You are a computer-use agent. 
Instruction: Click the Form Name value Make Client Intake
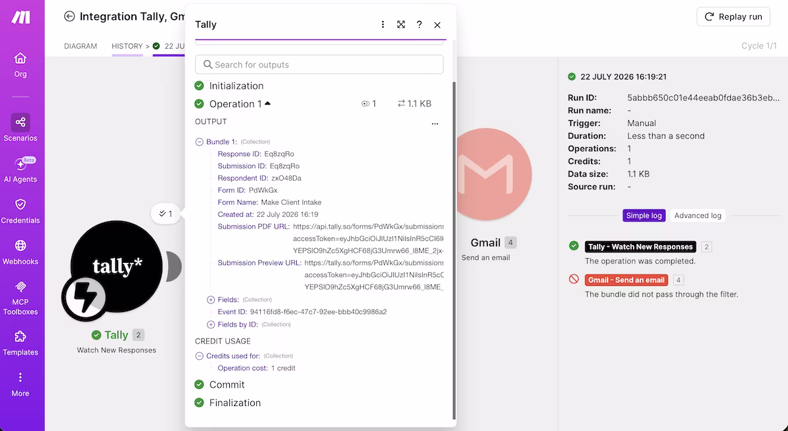[x=291, y=202]
